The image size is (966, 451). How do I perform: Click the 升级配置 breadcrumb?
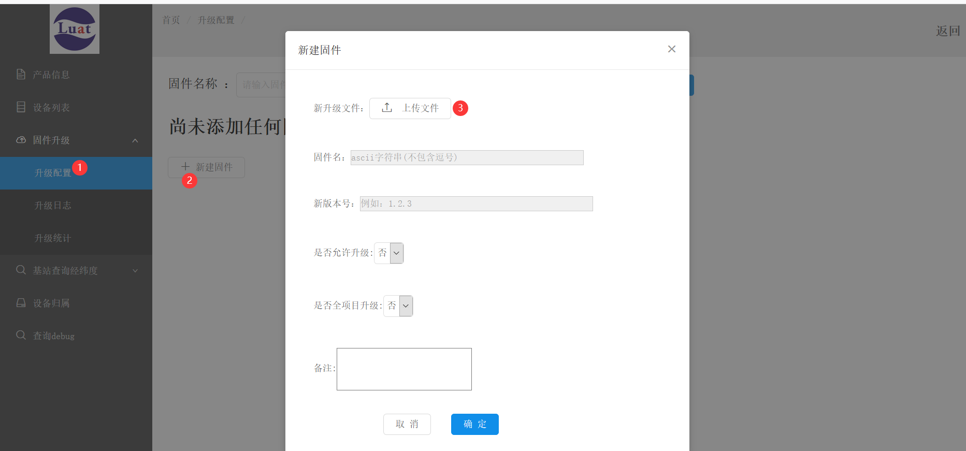pyautogui.click(x=216, y=20)
